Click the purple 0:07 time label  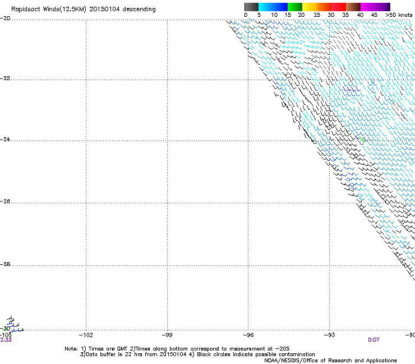pyautogui.click(x=374, y=340)
